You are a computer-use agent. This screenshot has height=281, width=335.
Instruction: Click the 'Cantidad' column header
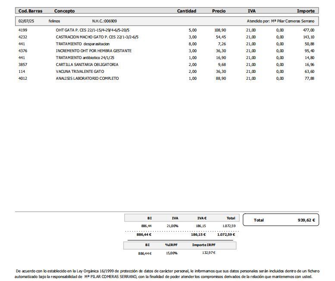pos(187,11)
